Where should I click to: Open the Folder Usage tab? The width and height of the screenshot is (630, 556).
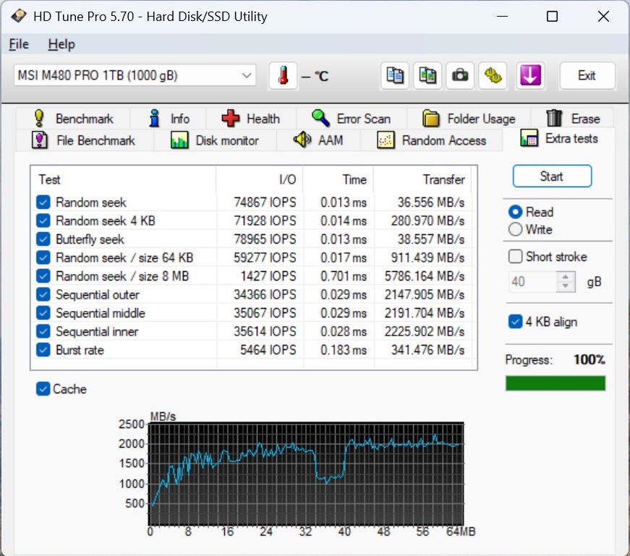click(469, 119)
